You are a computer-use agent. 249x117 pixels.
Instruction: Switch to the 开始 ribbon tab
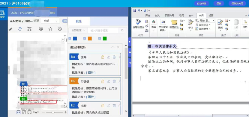pos(148,16)
